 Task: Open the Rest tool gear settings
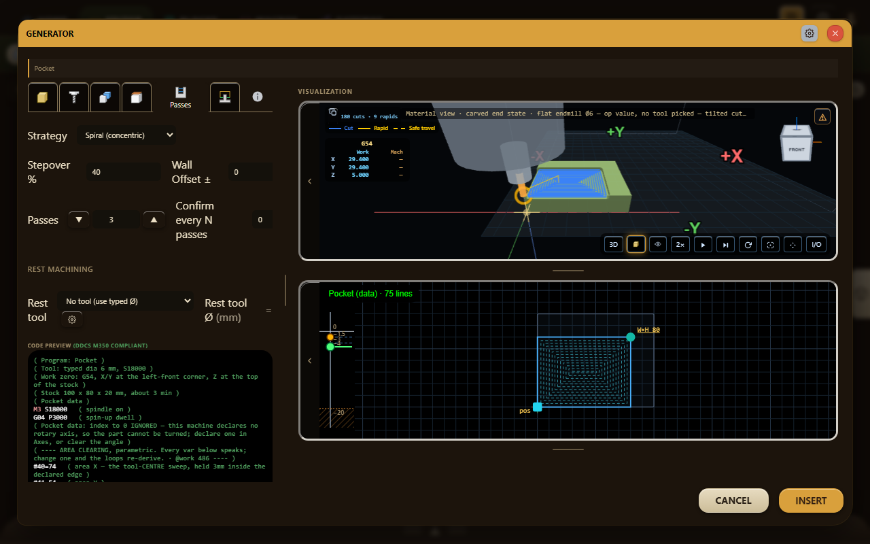click(x=72, y=319)
